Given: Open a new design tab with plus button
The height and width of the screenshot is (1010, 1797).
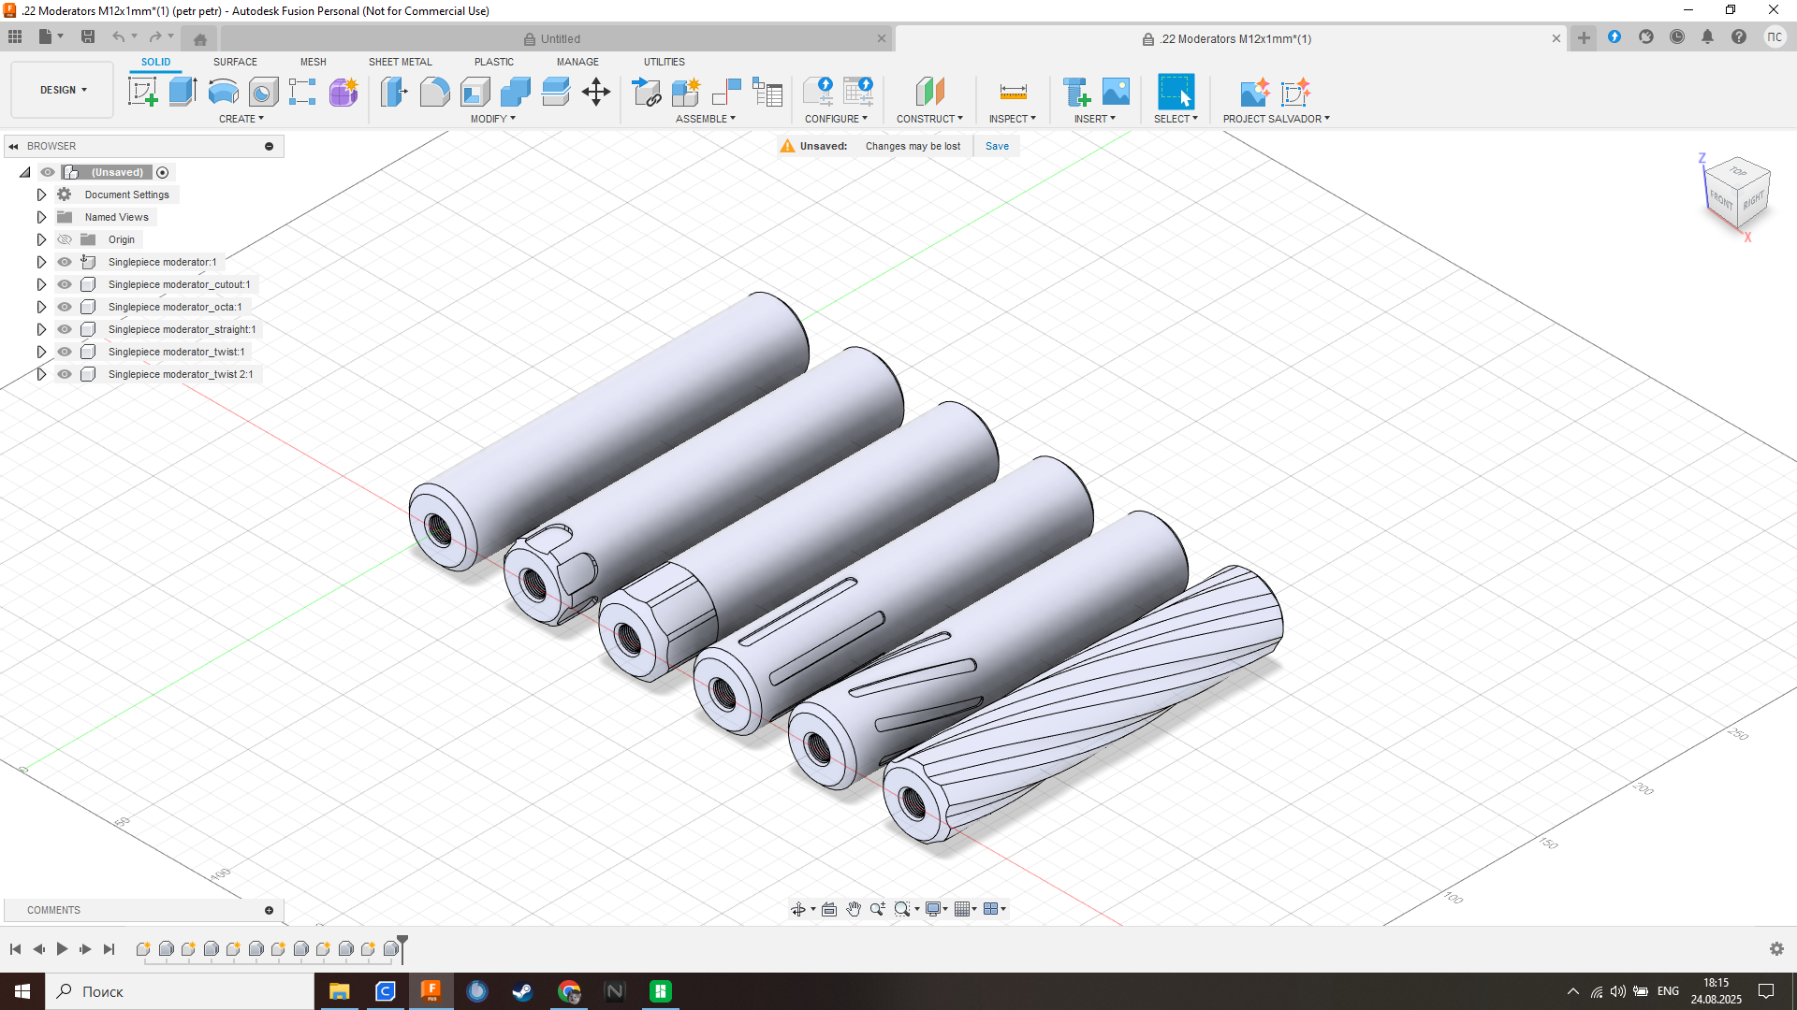Looking at the screenshot, I should tap(1584, 38).
